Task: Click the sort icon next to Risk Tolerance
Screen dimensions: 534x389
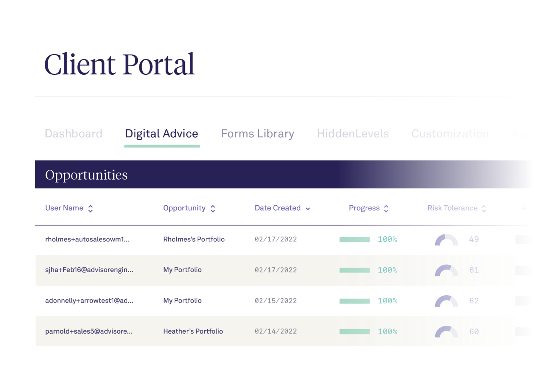Action: pos(484,208)
